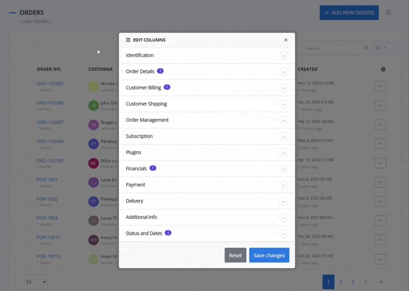Go to pagination page 2

click(340, 282)
